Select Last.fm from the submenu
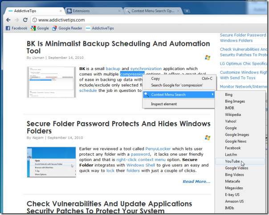 pos(240,155)
